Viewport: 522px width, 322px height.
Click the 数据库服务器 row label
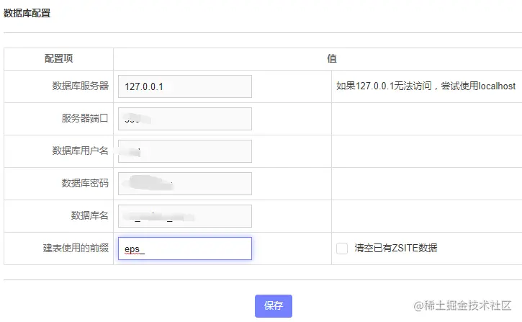81,86
